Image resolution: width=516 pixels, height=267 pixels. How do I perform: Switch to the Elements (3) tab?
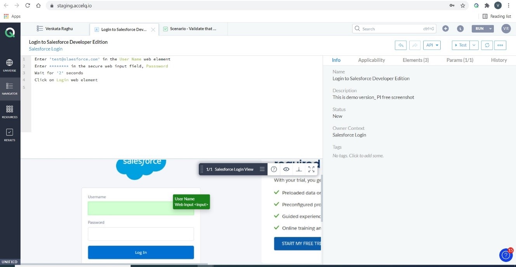coord(415,60)
